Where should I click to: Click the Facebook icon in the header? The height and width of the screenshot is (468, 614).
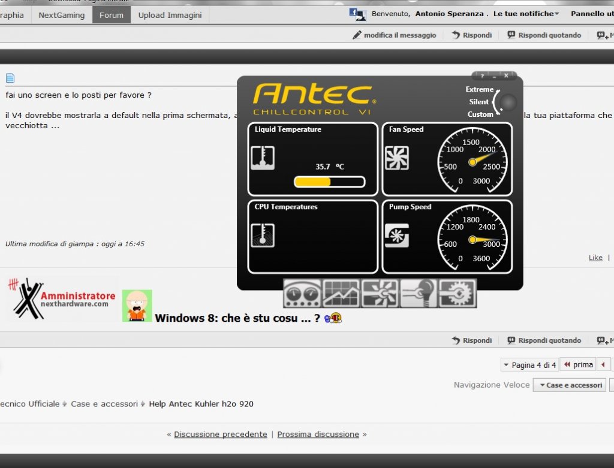pos(353,12)
